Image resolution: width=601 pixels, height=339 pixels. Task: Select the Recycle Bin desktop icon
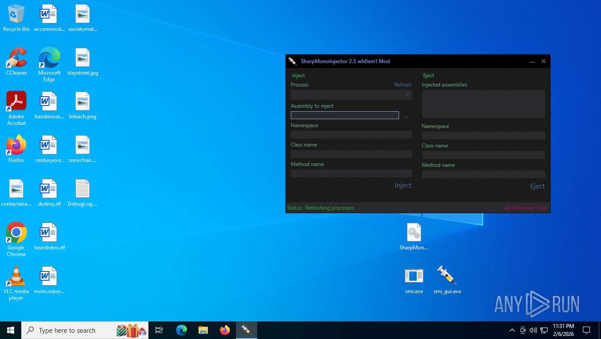pyautogui.click(x=16, y=18)
